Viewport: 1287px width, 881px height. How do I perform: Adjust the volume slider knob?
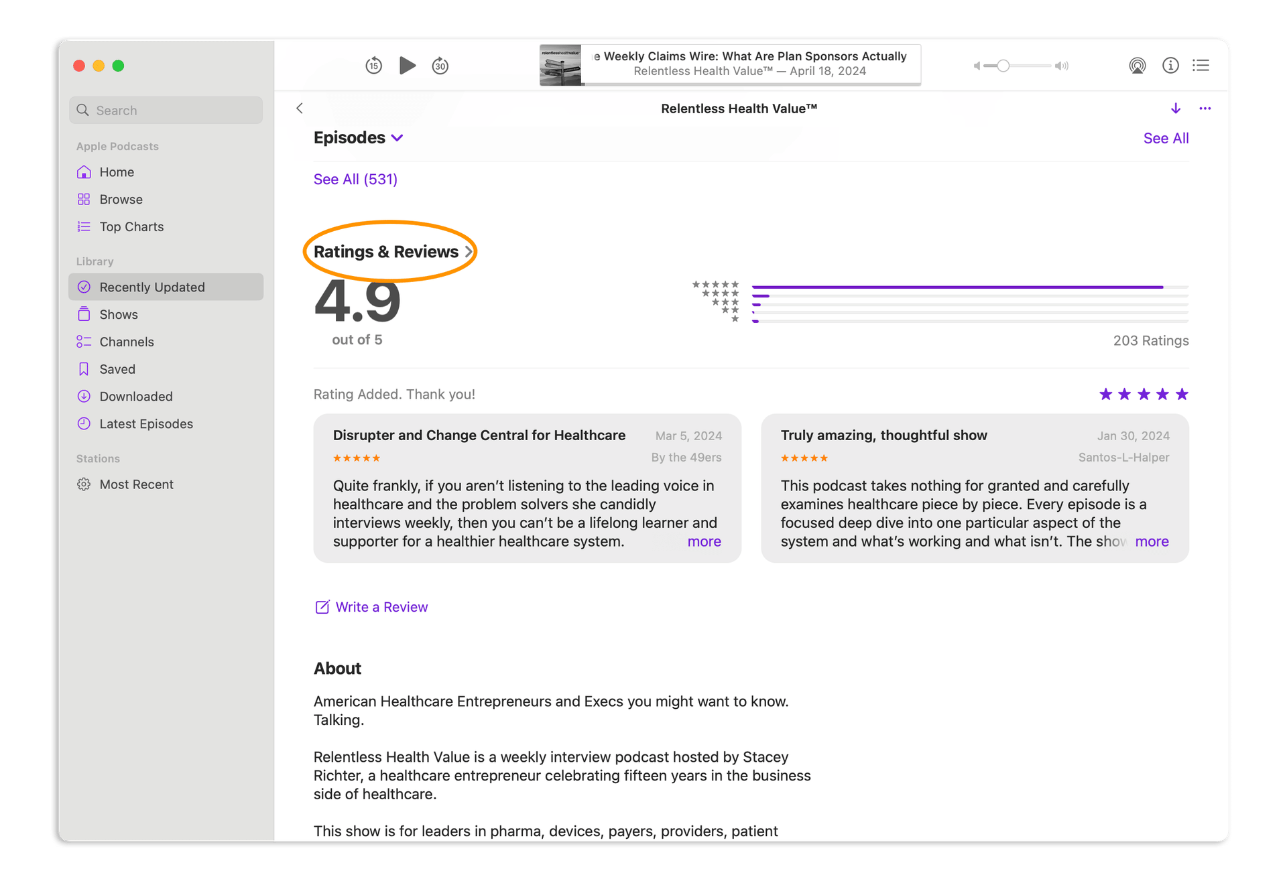[x=1003, y=66]
